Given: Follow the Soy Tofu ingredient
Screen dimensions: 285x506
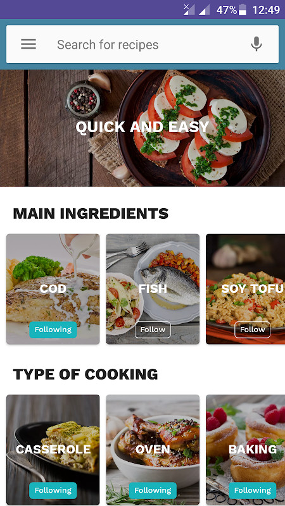Looking at the screenshot, I should click(252, 330).
